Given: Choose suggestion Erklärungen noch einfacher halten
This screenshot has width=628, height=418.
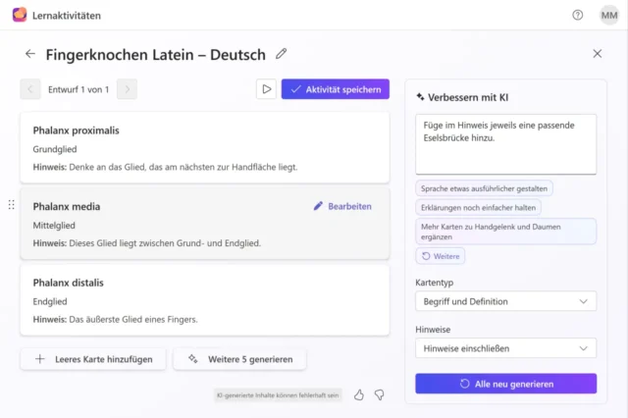Looking at the screenshot, I should (478, 208).
